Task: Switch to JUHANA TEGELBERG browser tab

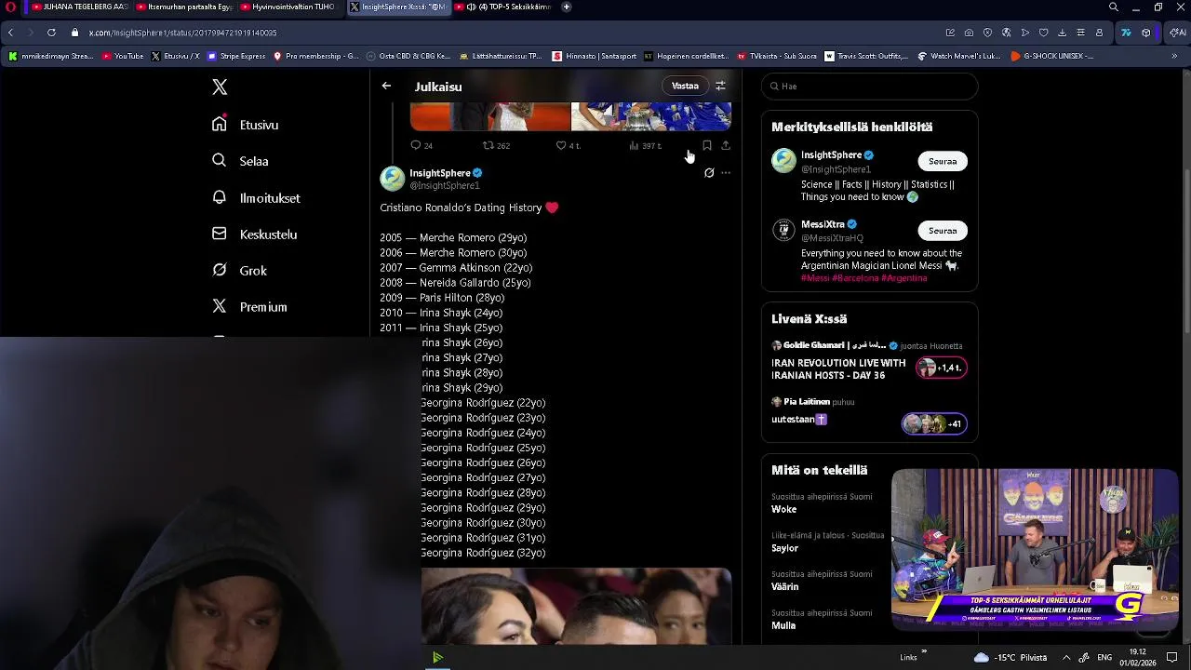Action: click(x=79, y=7)
